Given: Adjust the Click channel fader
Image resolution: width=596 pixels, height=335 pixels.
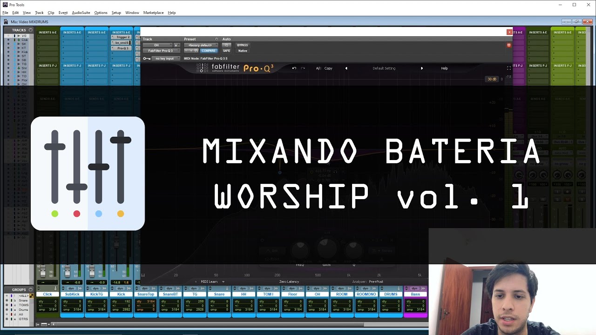Looking at the screenshot, I should tap(42, 271).
